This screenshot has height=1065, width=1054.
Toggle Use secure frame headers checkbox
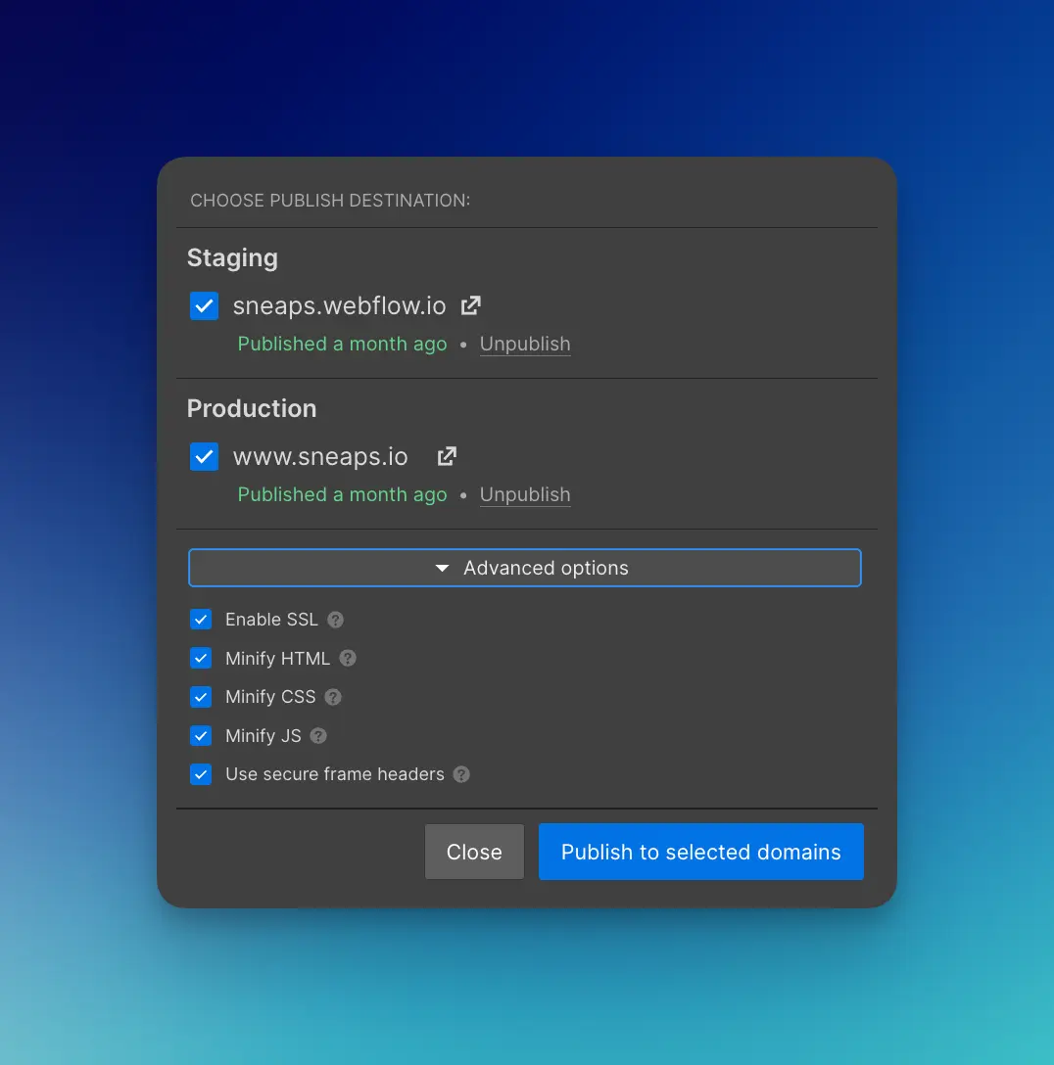point(201,774)
